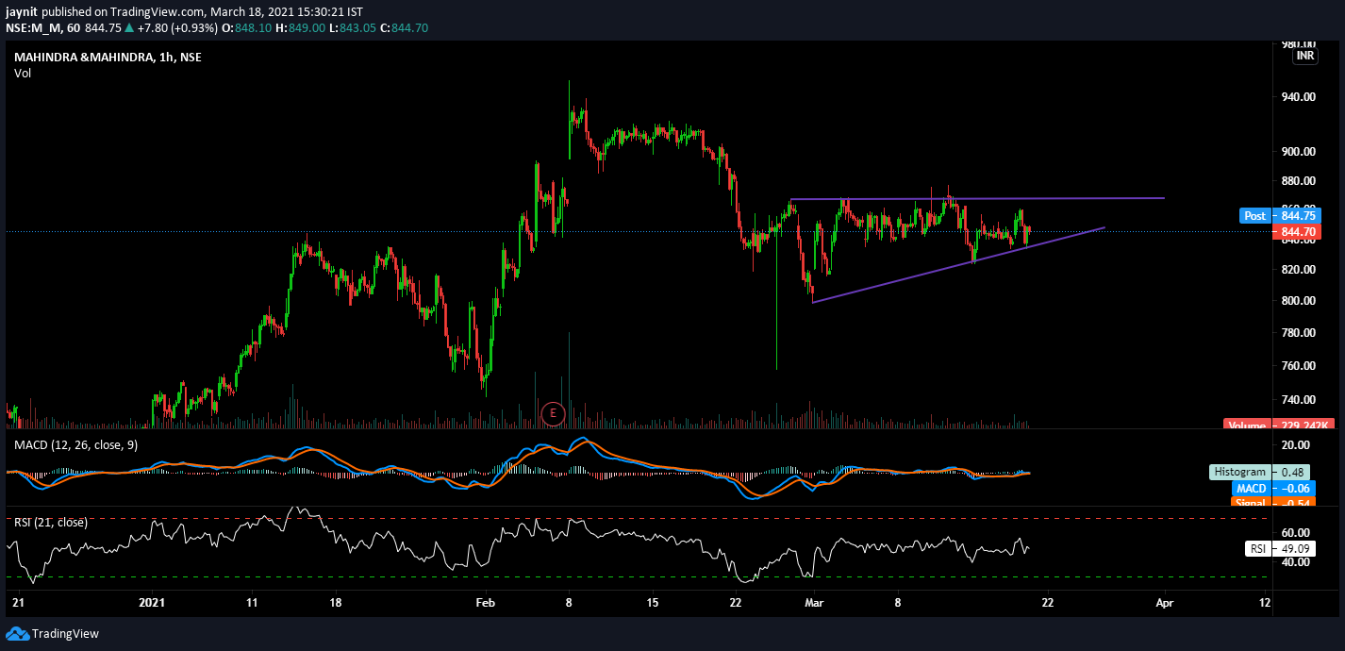Viewport: 1345px width, 651px height.
Task: Click the 820.00 price axis label
Action: pyautogui.click(x=1299, y=270)
